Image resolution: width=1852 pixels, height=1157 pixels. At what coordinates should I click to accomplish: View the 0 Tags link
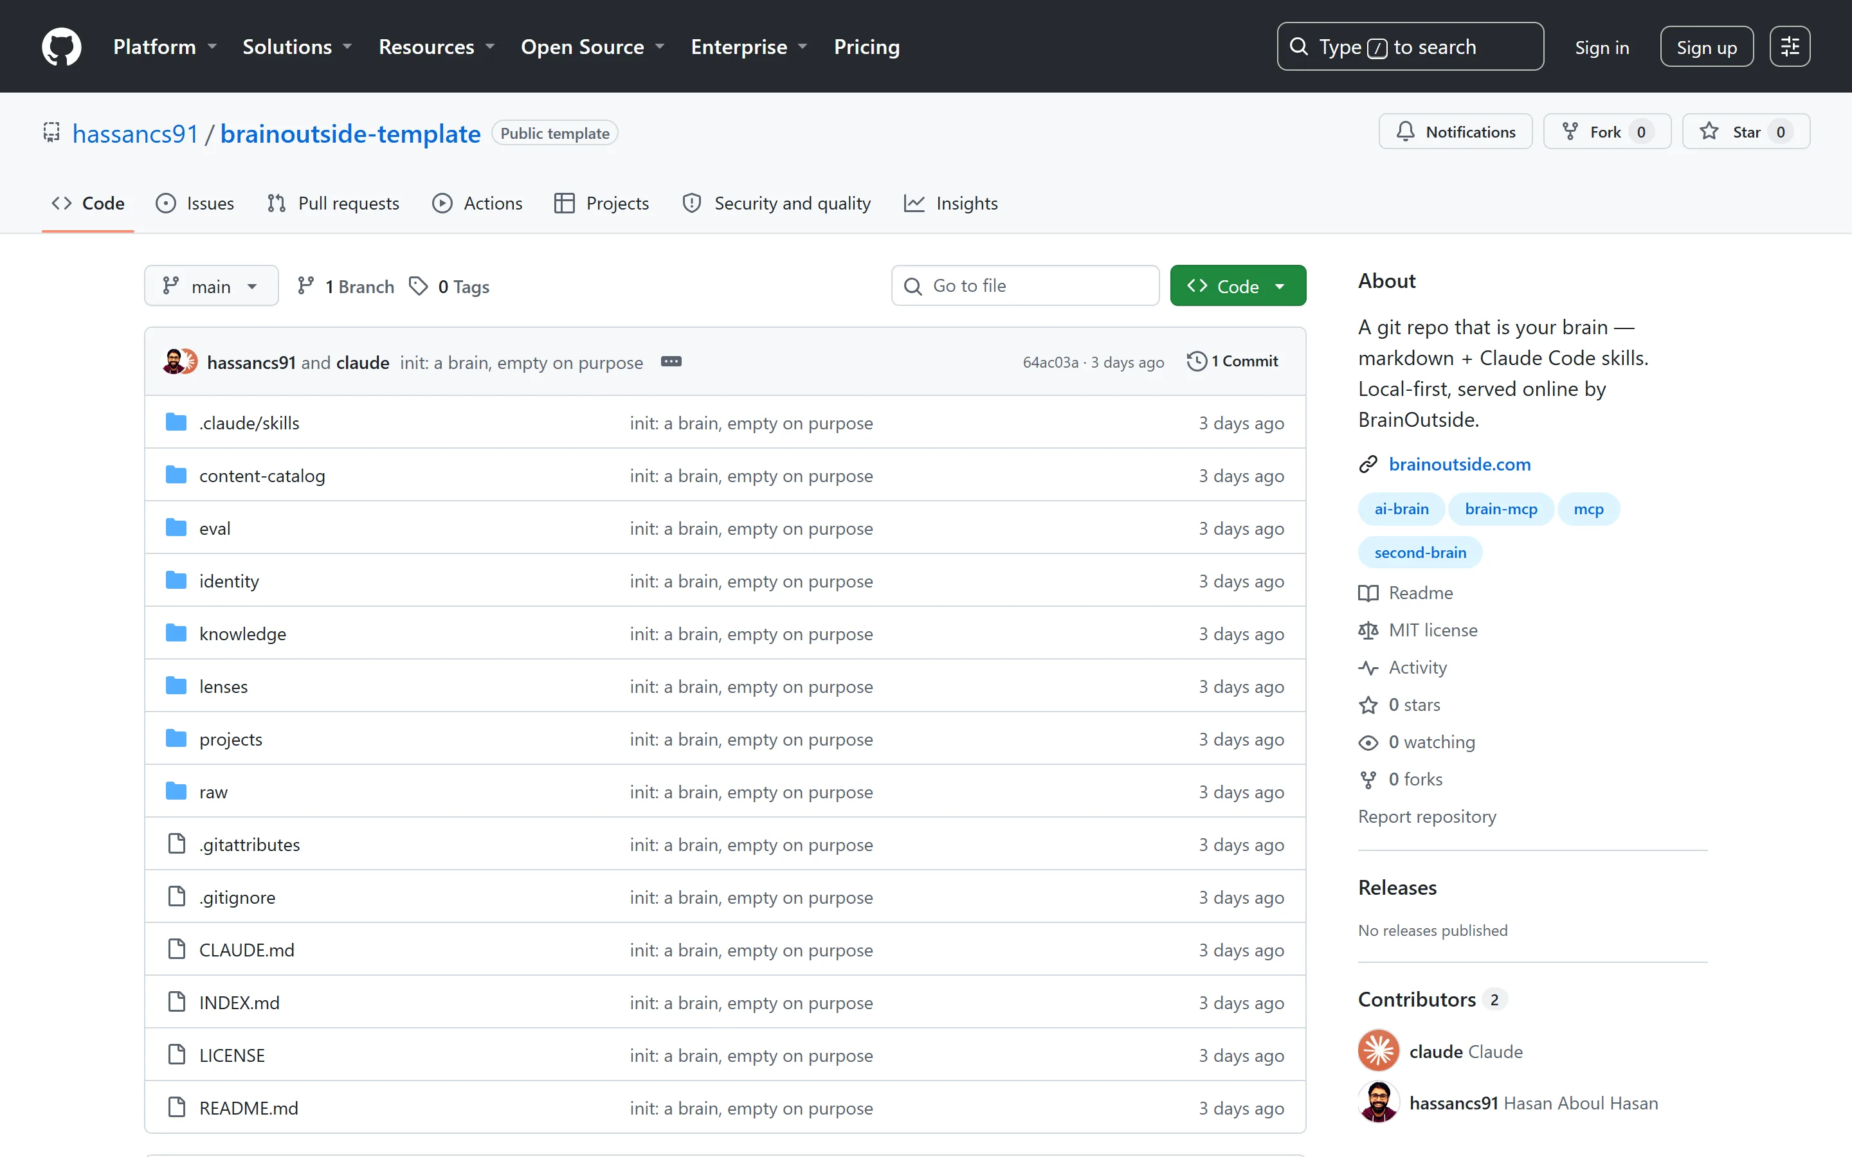[x=449, y=286]
